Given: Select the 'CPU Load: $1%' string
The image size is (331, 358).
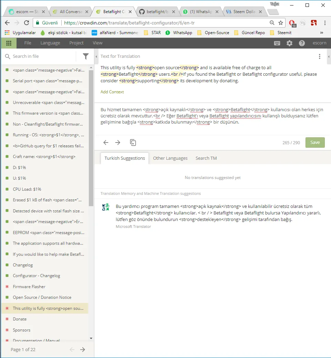Looking at the screenshot, I should [45, 189].
